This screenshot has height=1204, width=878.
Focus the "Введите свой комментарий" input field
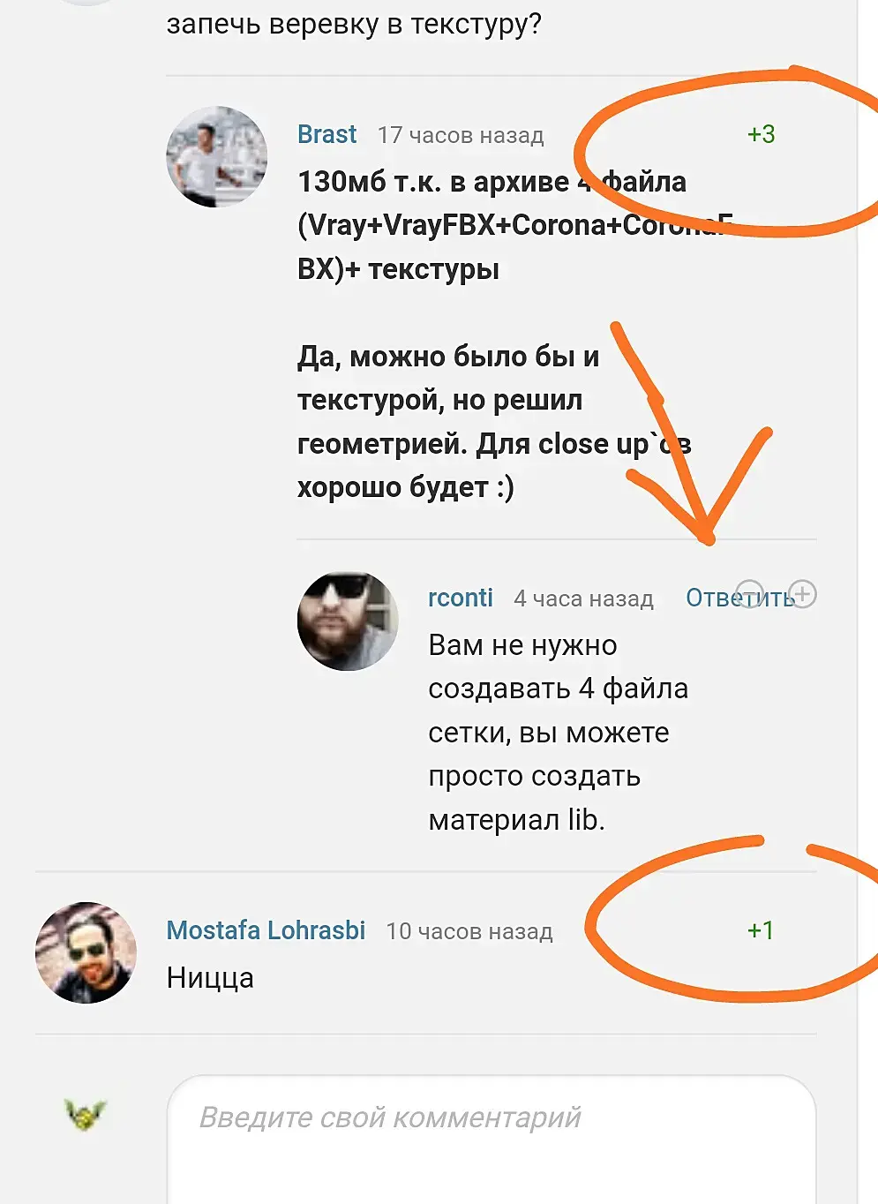pos(492,1139)
